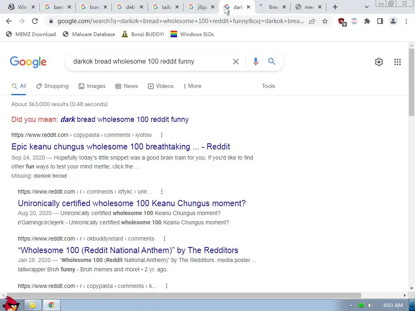Open 'Epic keanu chungus wholesome 100' result
Image resolution: width=415 pixels, height=311 pixels.
pyautogui.click(x=121, y=147)
